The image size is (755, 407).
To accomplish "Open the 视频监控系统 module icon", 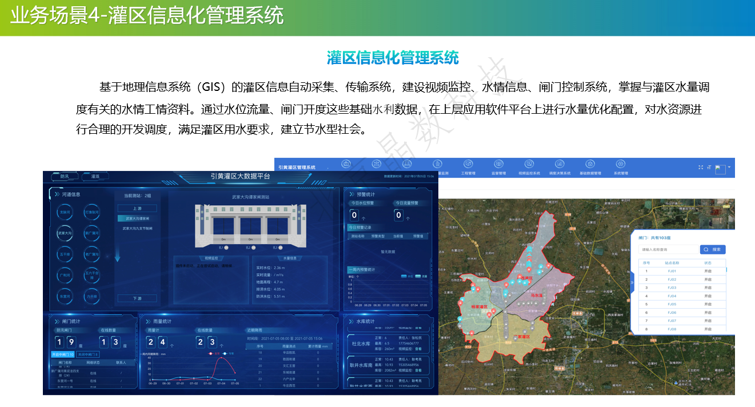I will (x=529, y=164).
